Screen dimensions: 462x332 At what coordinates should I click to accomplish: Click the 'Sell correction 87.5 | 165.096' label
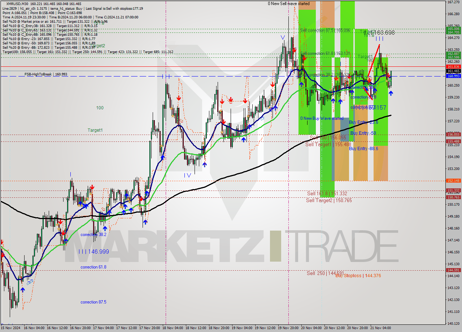[325, 30]
